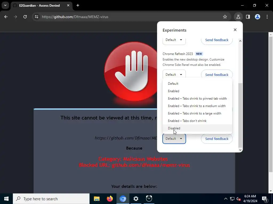Select Enabled – Tabs shrink to a medium width

(197, 106)
